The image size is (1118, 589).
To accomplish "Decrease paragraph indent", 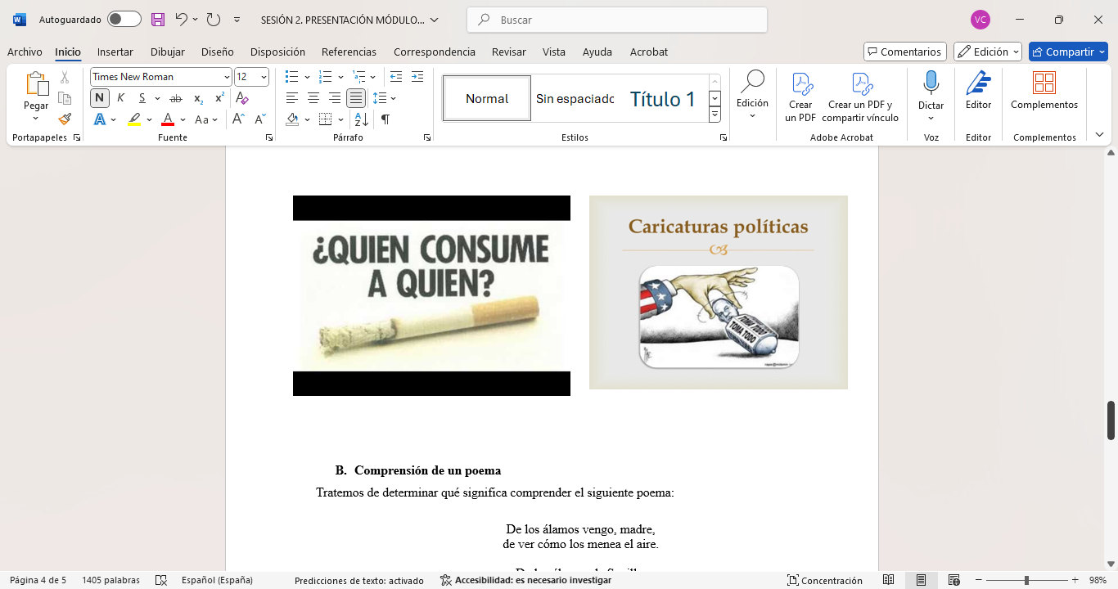I will 396,77.
